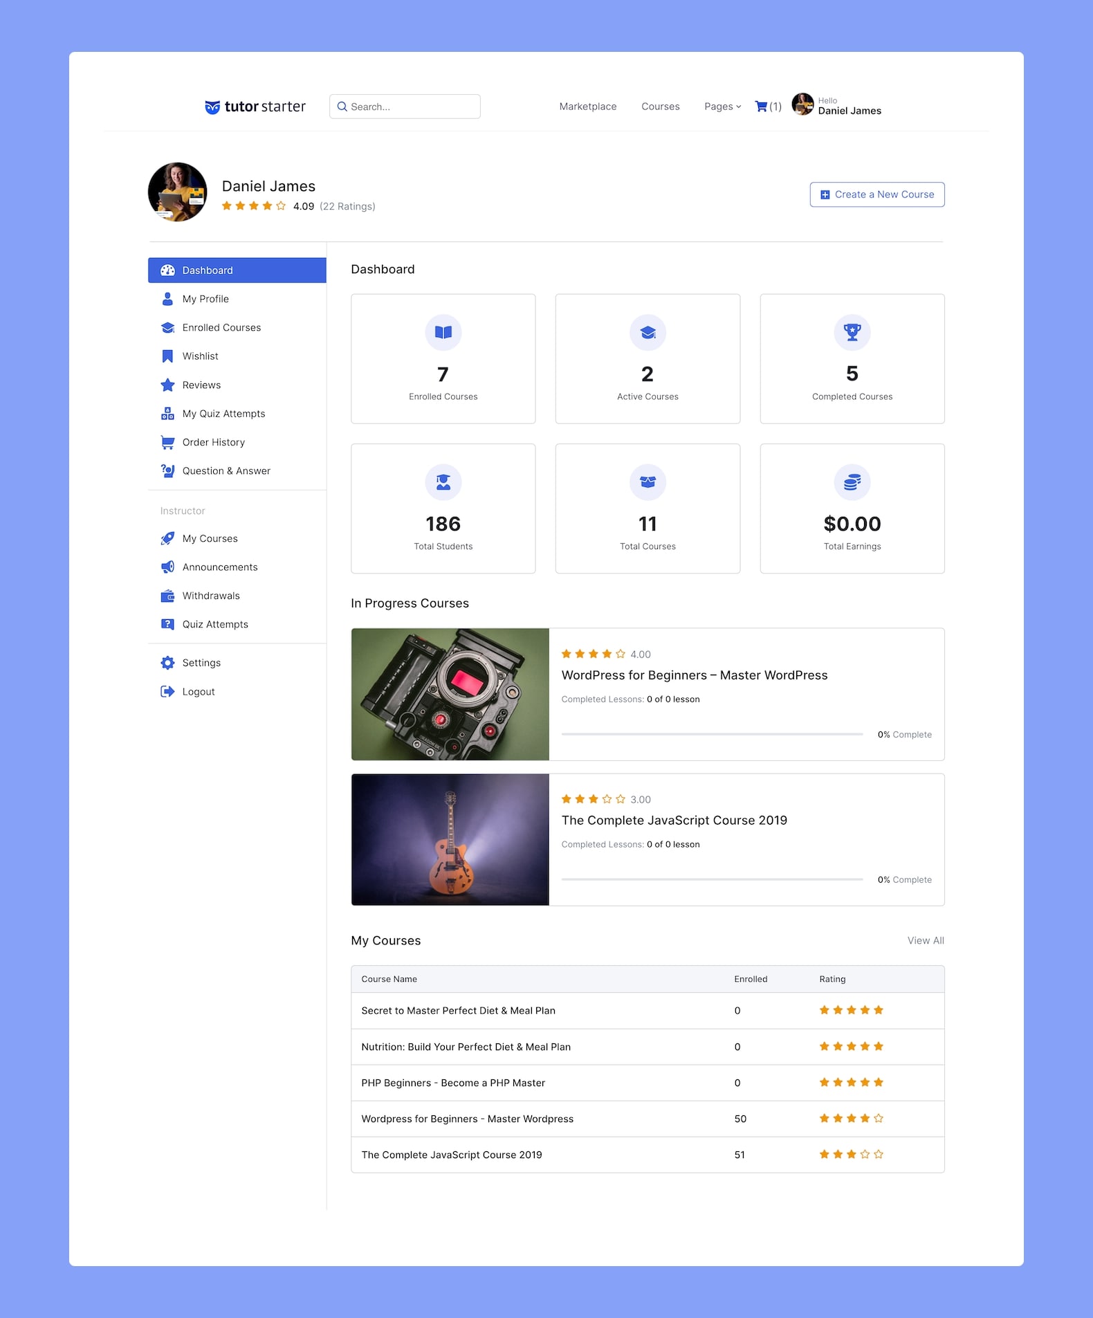Focus the Search input field
Screen dimensions: 1093x1318
(x=405, y=107)
